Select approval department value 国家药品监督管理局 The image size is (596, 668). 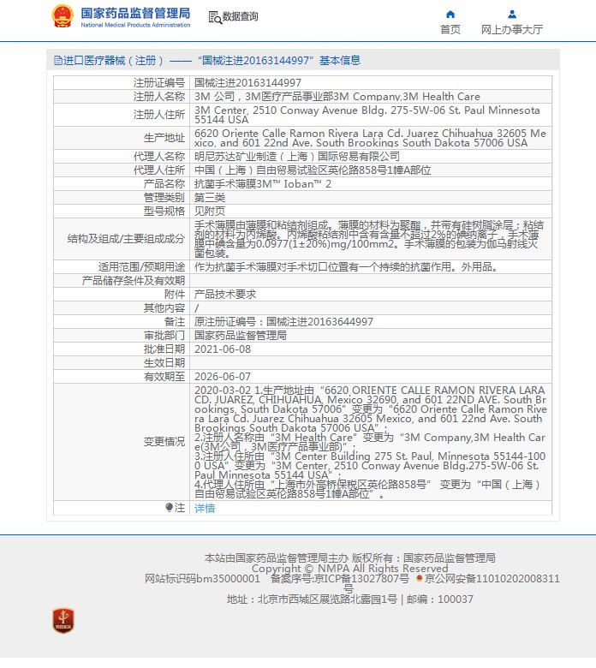pyautogui.click(x=241, y=335)
